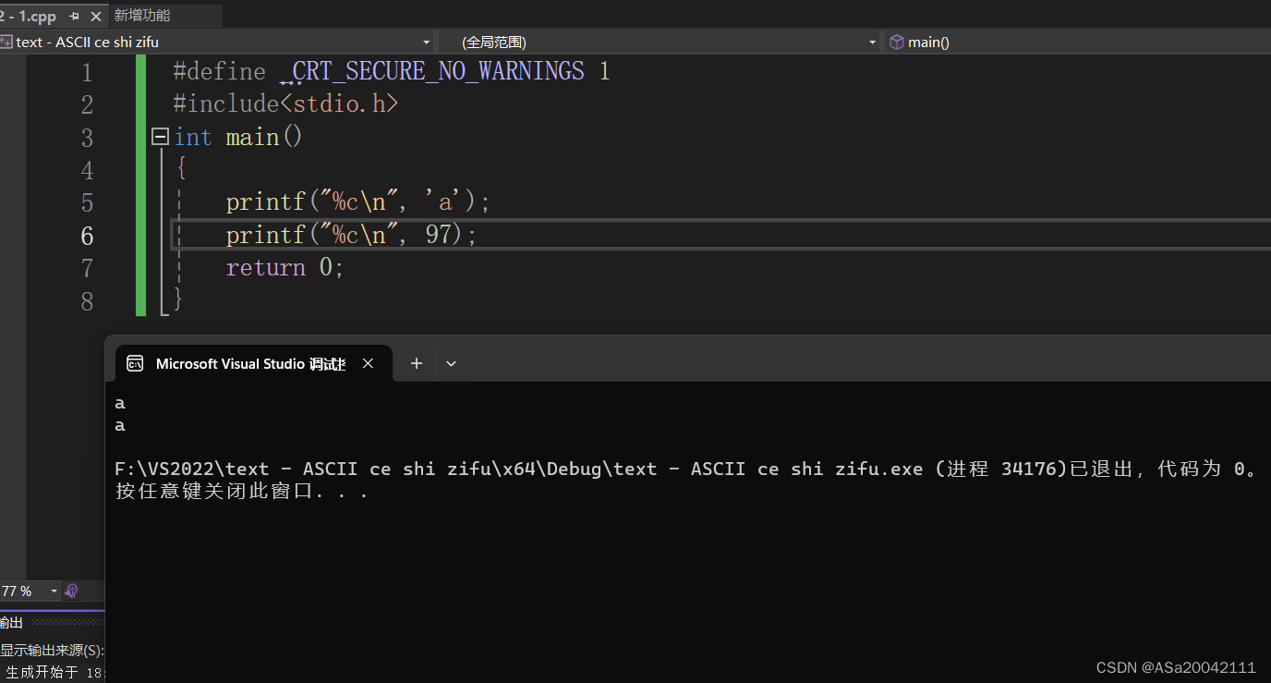
Task: Click the 按任意键关闭此窗口 message
Action: point(242,491)
